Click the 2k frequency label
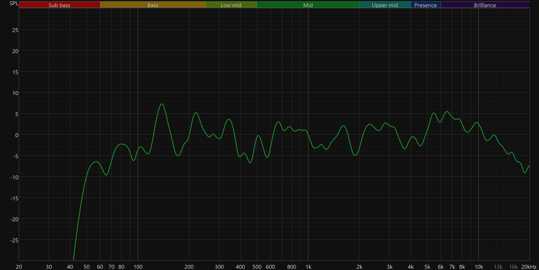The image size is (539, 270). (360, 267)
